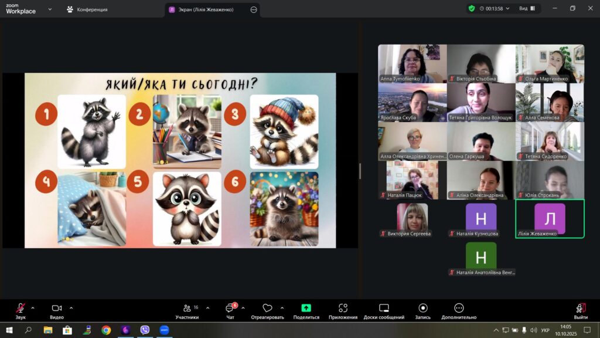Click the green encryption shield icon

coord(472,8)
